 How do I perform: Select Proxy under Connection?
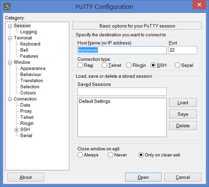tap(26, 111)
